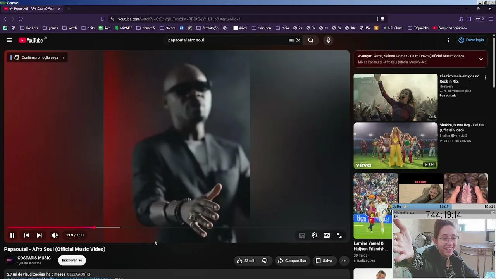The image size is (496, 279).
Task: Toggle the browser sidebar panel
Action: 469,19
